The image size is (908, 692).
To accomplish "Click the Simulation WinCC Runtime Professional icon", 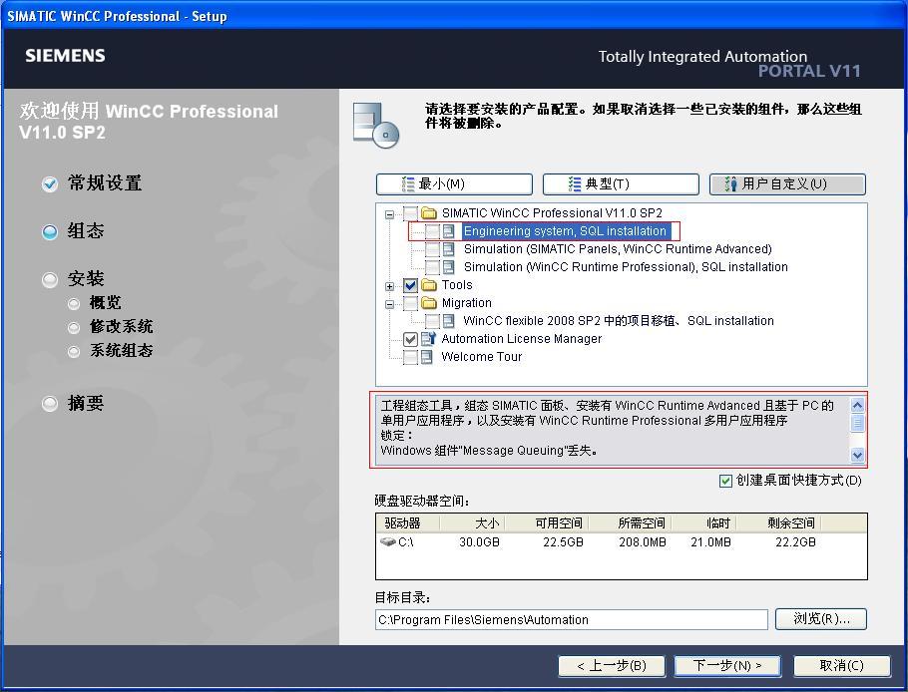I will pyautogui.click(x=449, y=267).
